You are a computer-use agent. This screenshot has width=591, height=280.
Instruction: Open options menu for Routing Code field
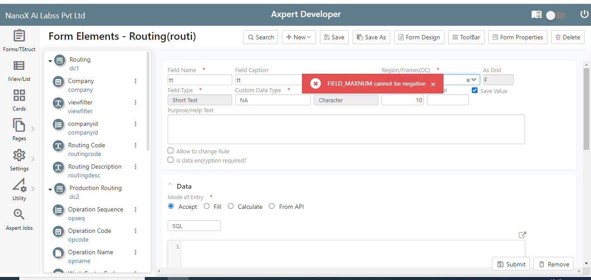click(x=135, y=145)
